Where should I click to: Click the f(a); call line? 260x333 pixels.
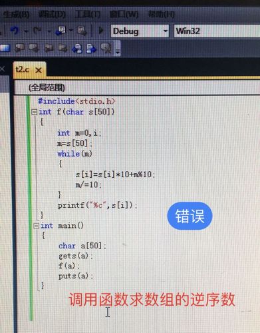pos(69,266)
